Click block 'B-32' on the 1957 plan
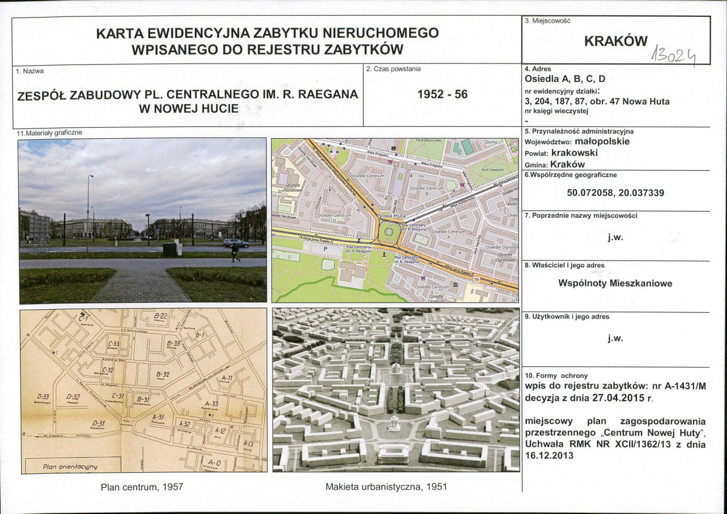This screenshot has width=727, height=514. point(162,374)
